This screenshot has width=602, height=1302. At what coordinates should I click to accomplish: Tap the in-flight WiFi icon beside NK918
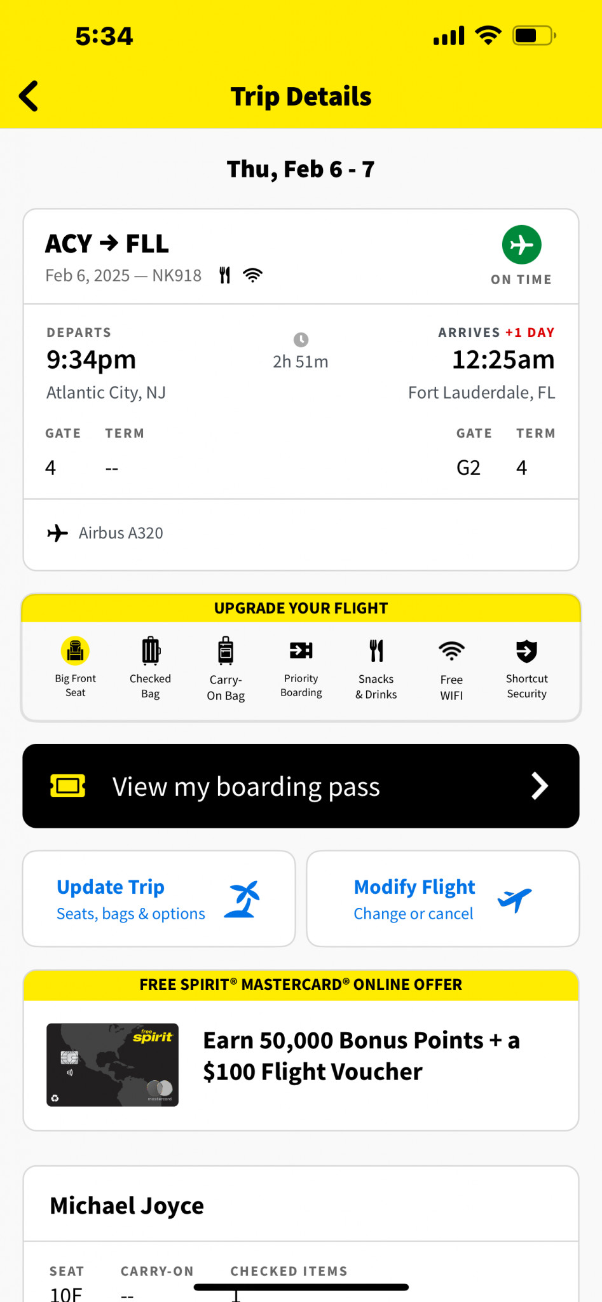pyautogui.click(x=253, y=275)
